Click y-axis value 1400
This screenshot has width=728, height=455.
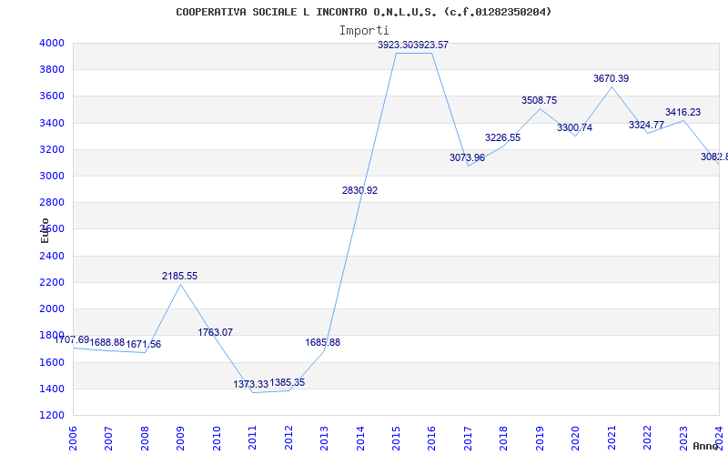pos(53,389)
